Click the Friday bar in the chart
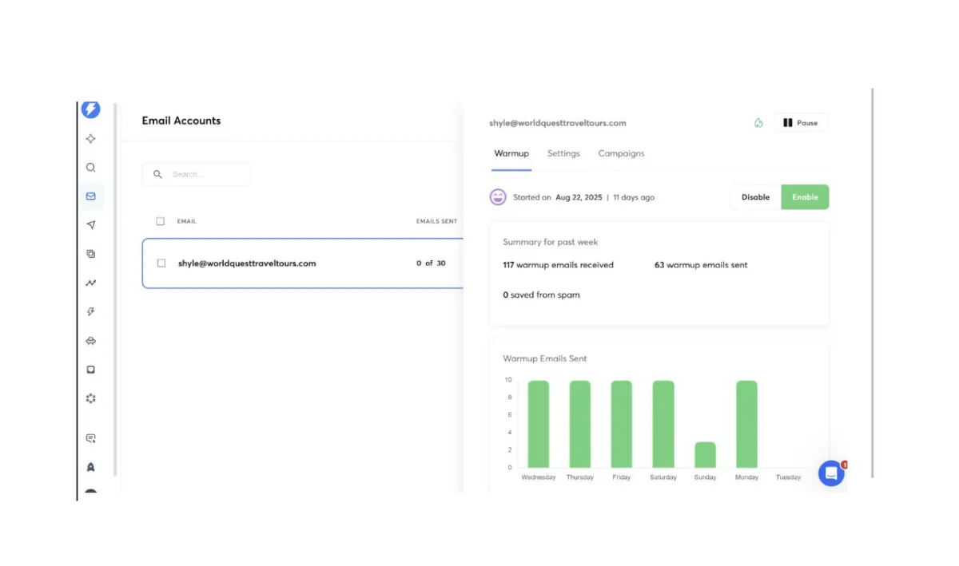Viewport: 959px width, 566px height. (x=622, y=424)
